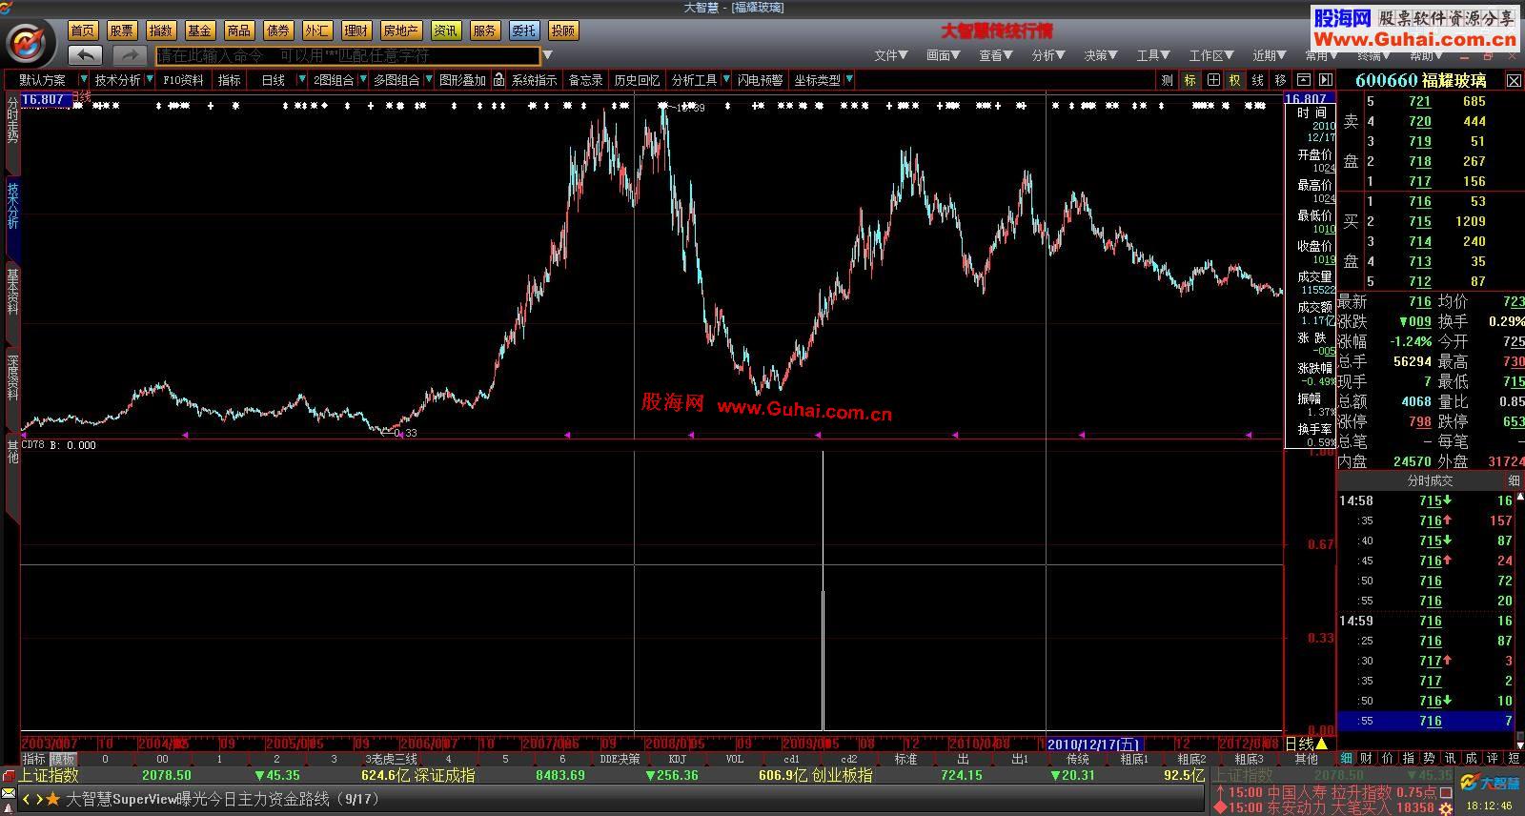The image size is (1525, 816).
Task: Expand the 多图组合 dropdown
Action: [x=429, y=80]
